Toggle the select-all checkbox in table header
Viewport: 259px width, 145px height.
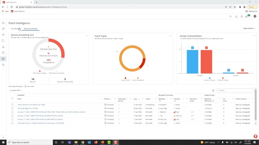click(12, 98)
